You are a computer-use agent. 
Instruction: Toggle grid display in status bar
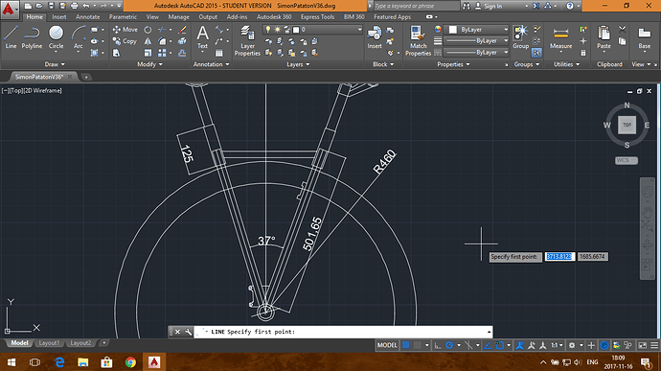coord(406,345)
